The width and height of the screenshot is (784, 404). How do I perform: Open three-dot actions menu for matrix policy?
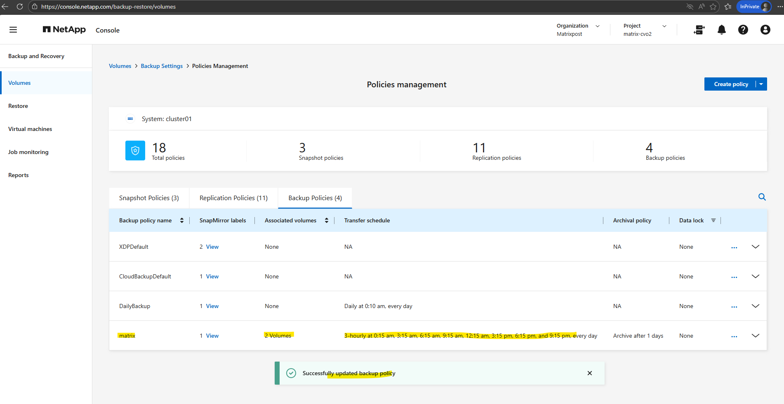(x=734, y=336)
